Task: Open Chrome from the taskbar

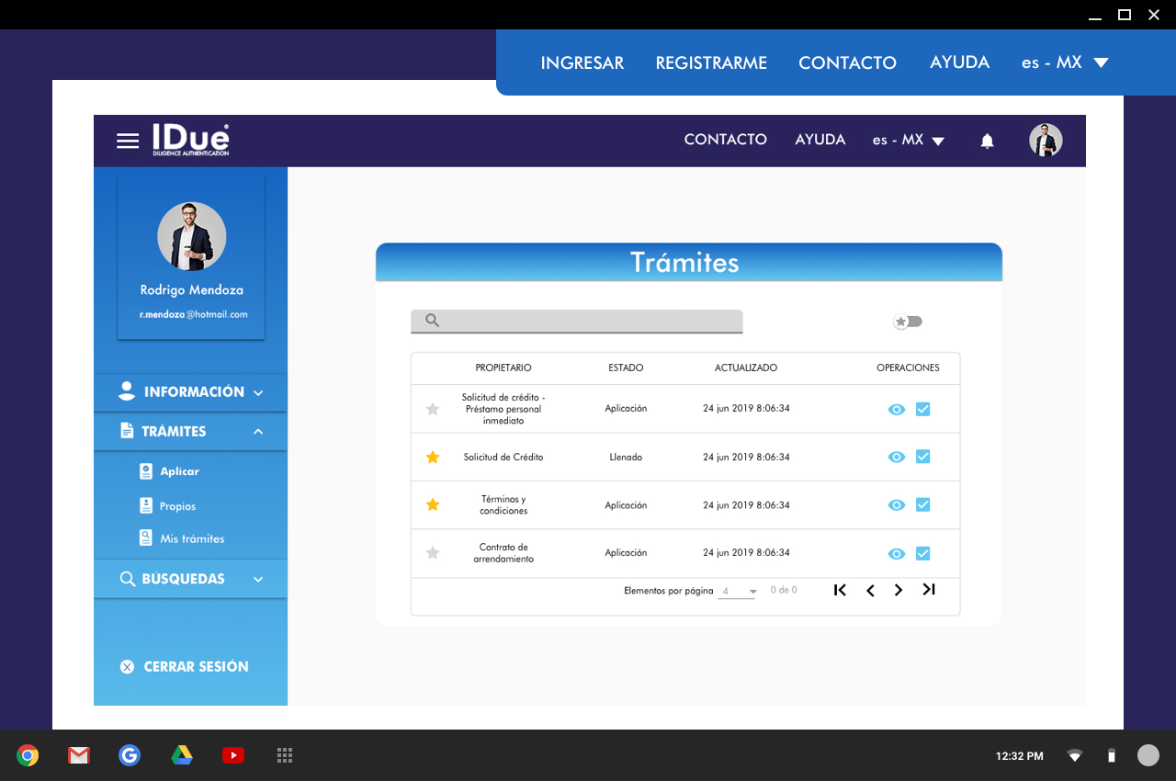Action: (28, 755)
